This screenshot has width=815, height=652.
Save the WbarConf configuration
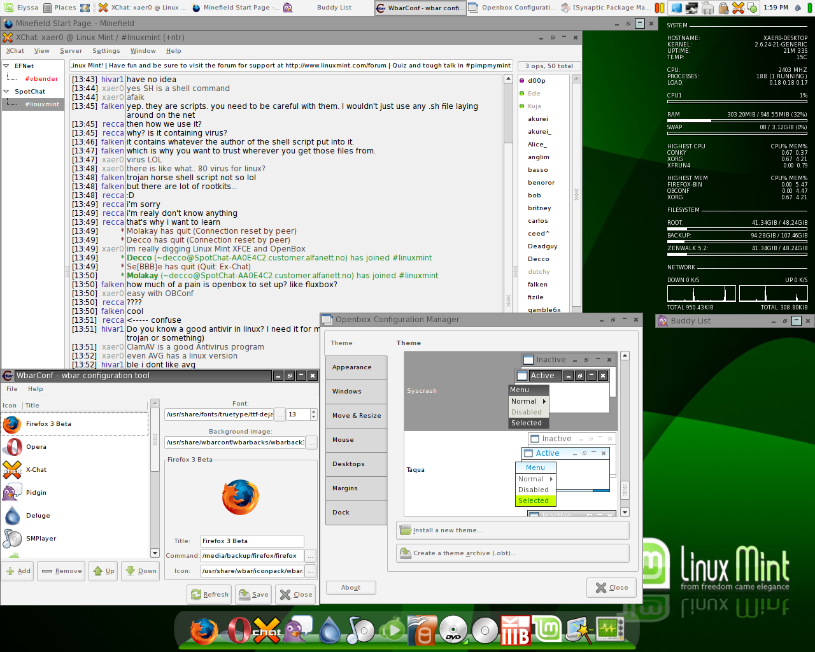point(253,595)
